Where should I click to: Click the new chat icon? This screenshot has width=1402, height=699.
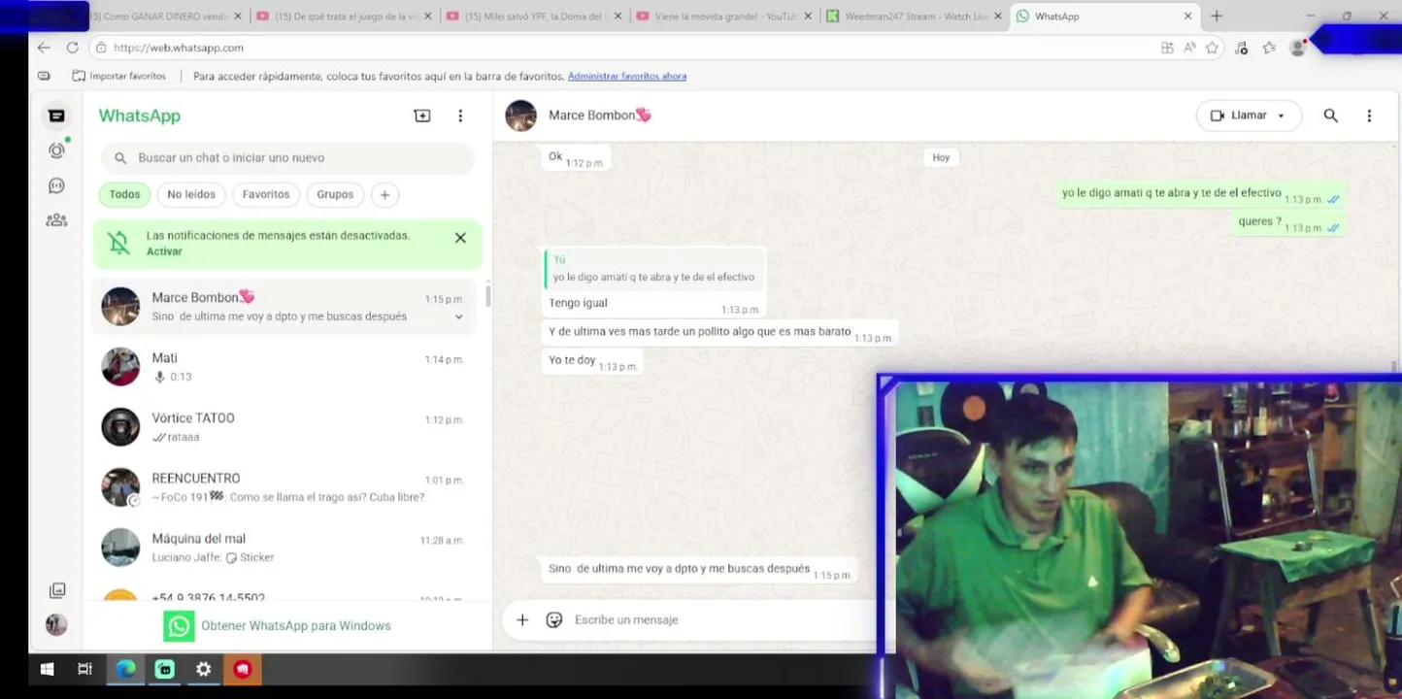(422, 116)
